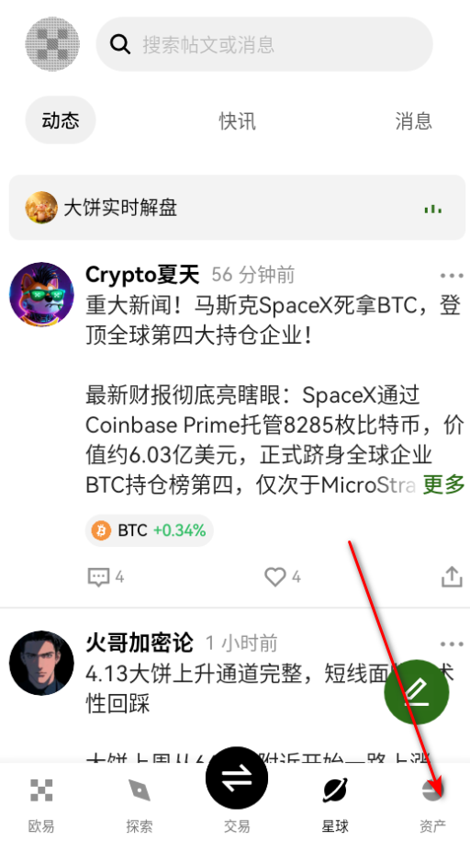Go to 欧易 home icon
Image resolution: width=470 pixels, height=841 pixels.
(41, 790)
